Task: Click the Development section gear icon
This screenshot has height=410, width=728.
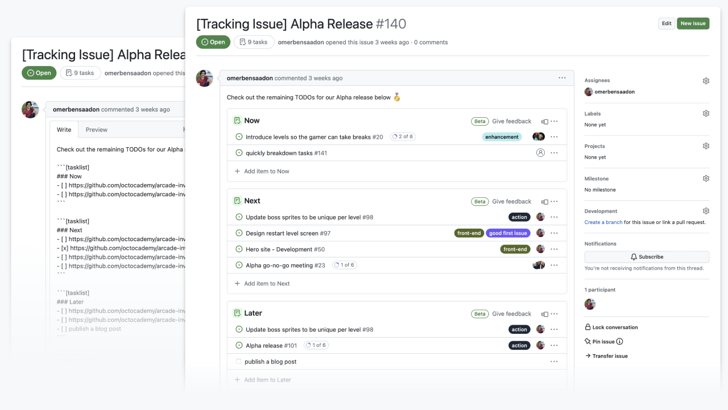Action: [x=706, y=211]
